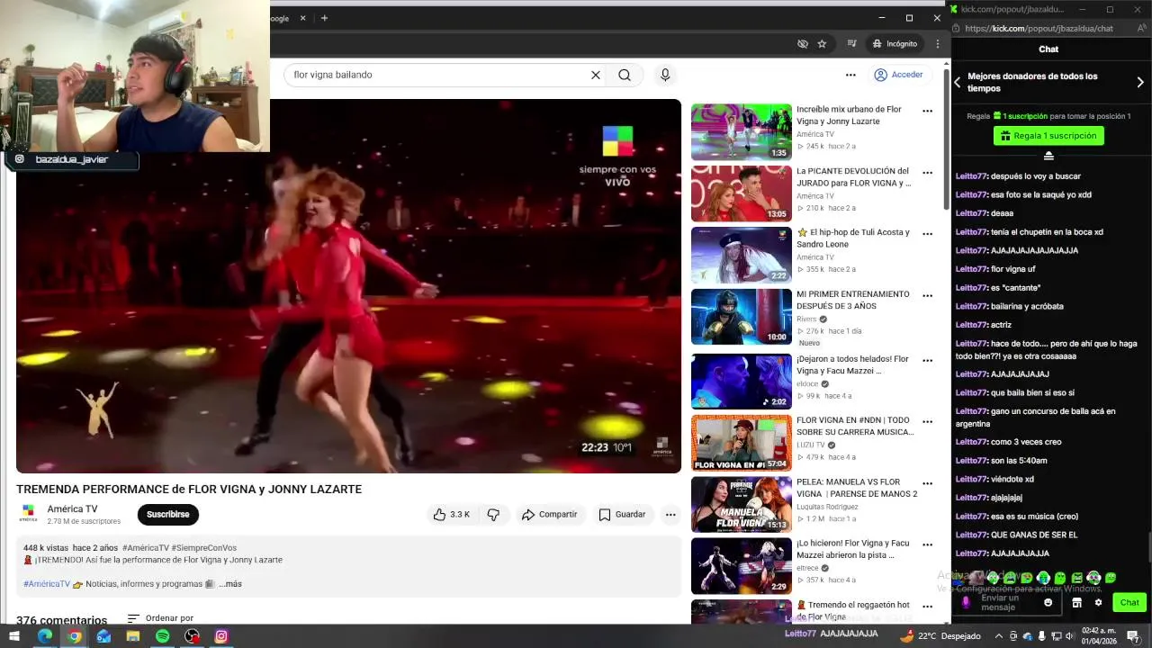
Task: Like the video with 3.3 K likes
Action: (451, 515)
